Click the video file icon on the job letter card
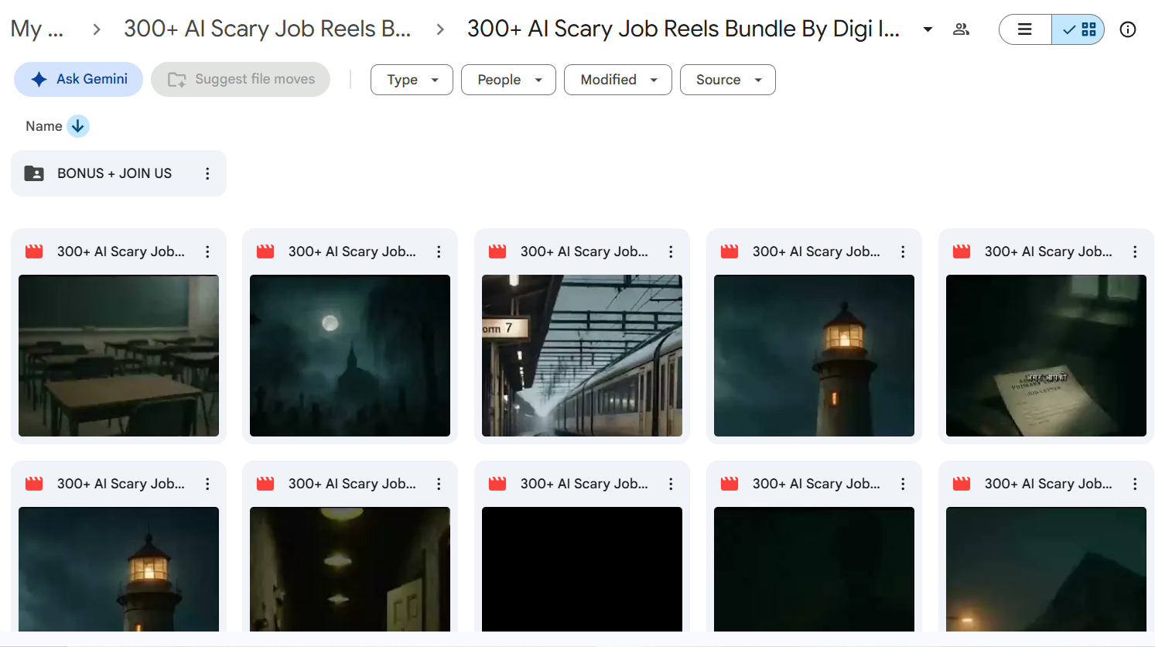 click(x=962, y=252)
